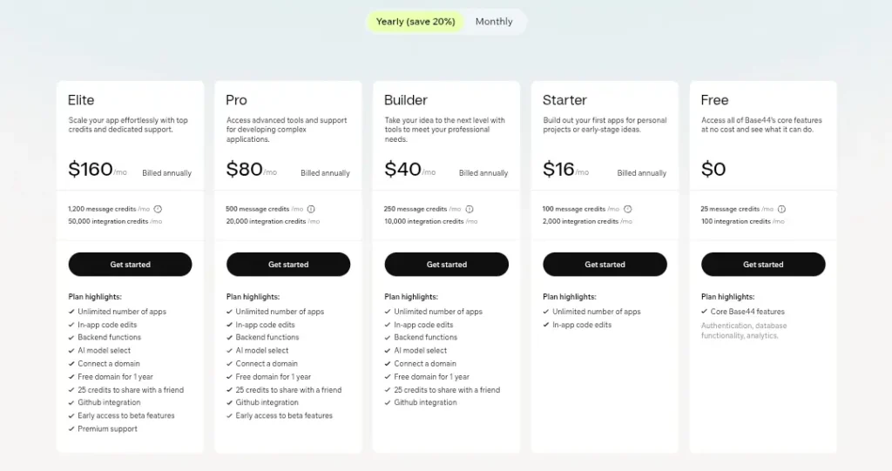Get started with the Pro plan
892x471 pixels.
pos(288,265)
